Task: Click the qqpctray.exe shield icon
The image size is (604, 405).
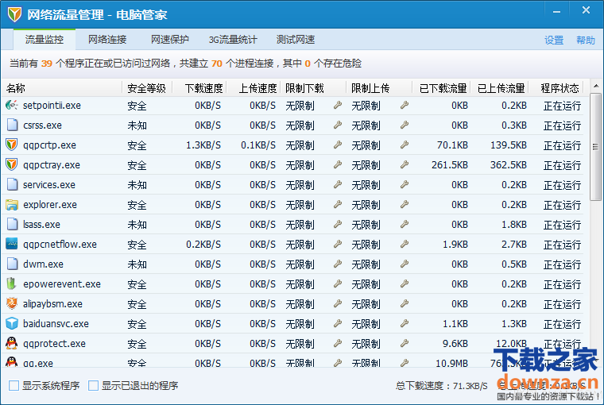Action: [x=12, y=164]
